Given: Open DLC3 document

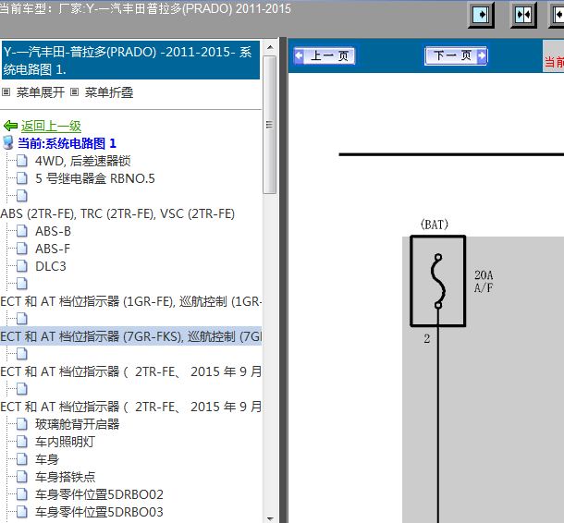Looking at the screenshot, I should click(50, 267).
